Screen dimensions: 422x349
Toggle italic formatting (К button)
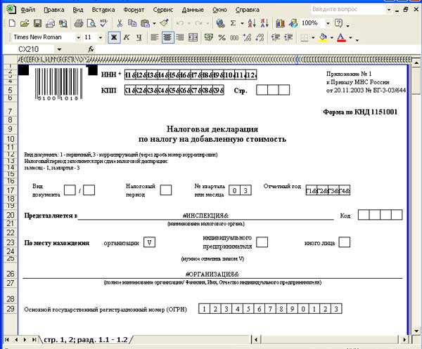126,37
